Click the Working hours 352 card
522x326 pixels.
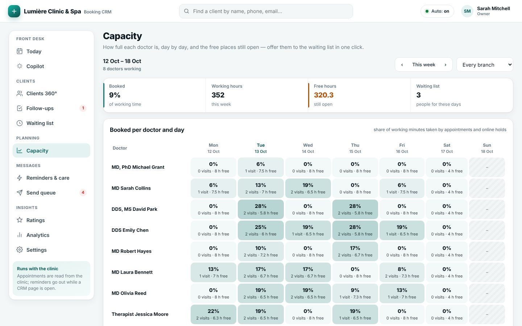[x=257, y=95]
